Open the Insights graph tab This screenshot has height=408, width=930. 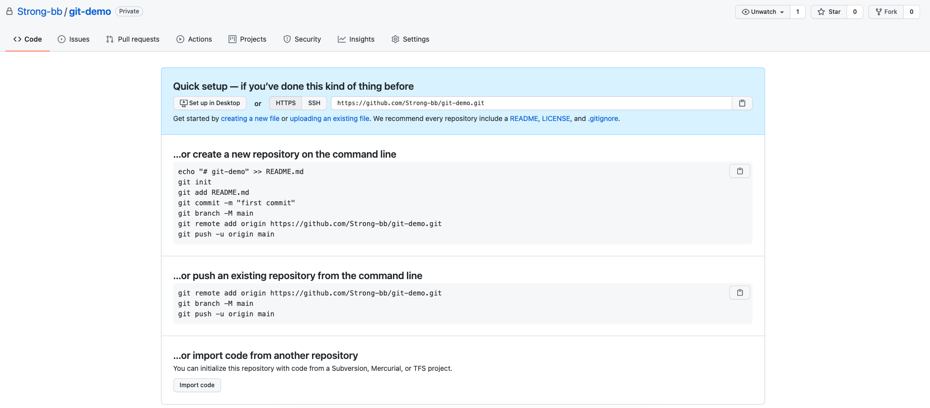pos(356,39)
